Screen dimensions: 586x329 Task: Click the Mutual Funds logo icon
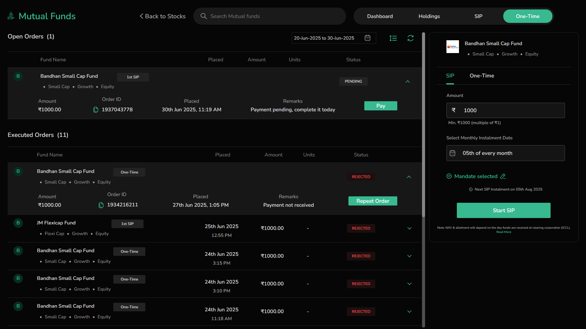tap(11, 16)
